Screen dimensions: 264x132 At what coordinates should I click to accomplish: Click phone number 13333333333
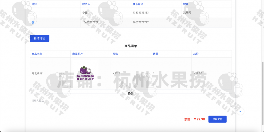click(141, 13)
